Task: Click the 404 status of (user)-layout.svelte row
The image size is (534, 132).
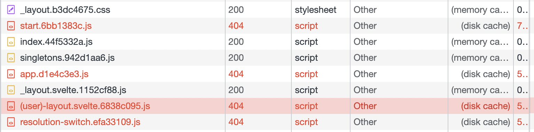Action: [236, 106]
